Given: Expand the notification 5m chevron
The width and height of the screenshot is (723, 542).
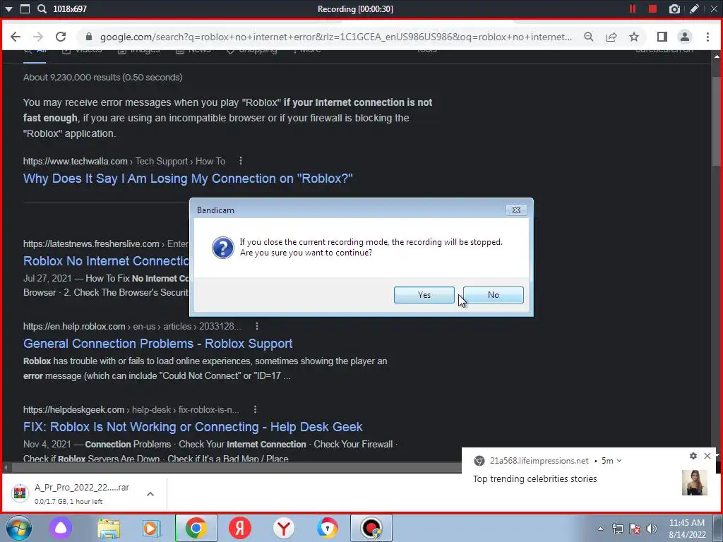Looking at the screenshot, I should point(619,461).
